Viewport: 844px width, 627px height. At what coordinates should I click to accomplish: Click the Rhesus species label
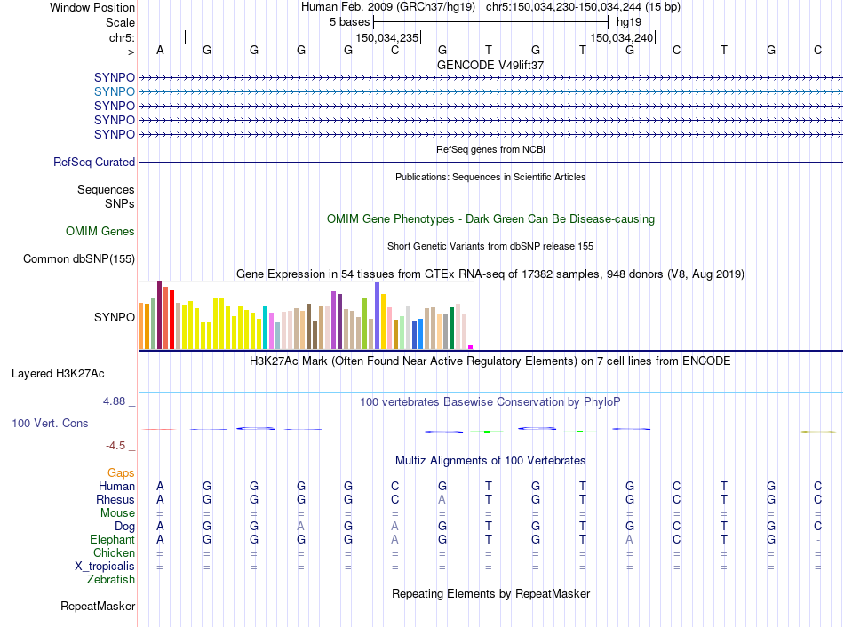click(115, 499)
